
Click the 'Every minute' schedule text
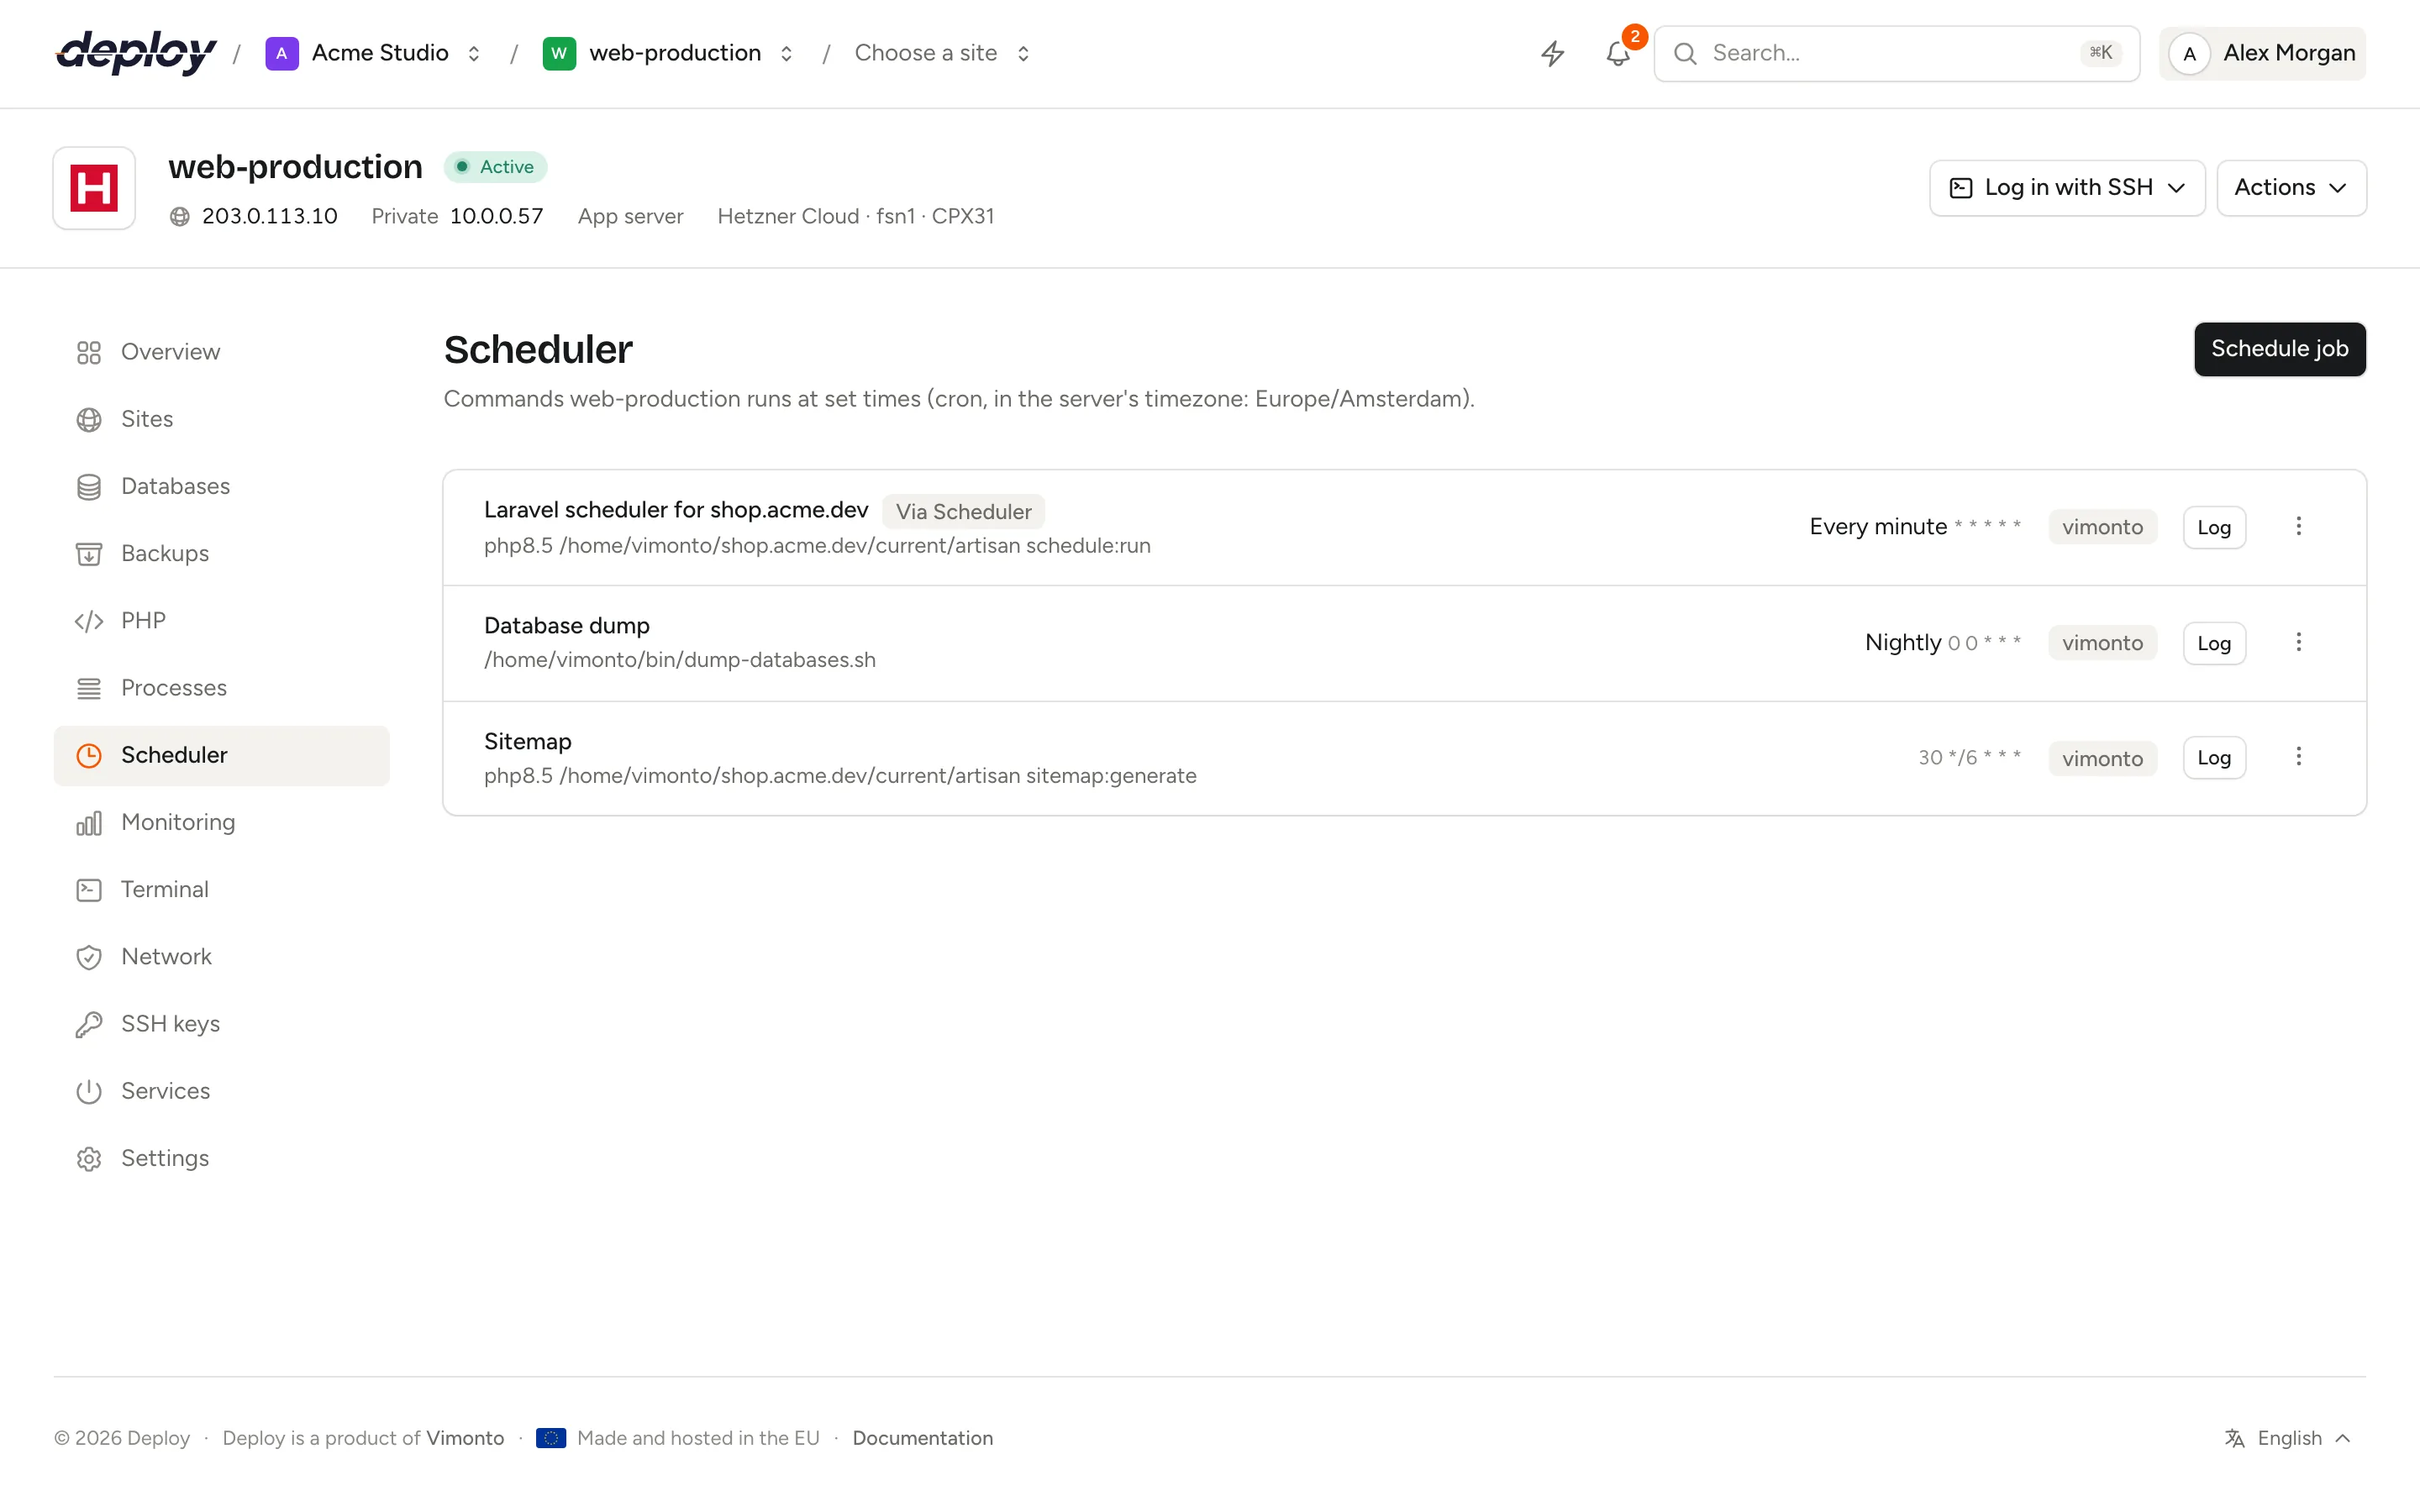(x=1877, y=527)
